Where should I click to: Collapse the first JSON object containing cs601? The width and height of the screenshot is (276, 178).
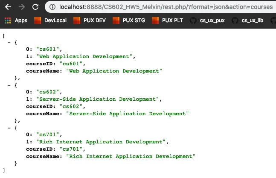pyautogui.click(x=9, y=43)
